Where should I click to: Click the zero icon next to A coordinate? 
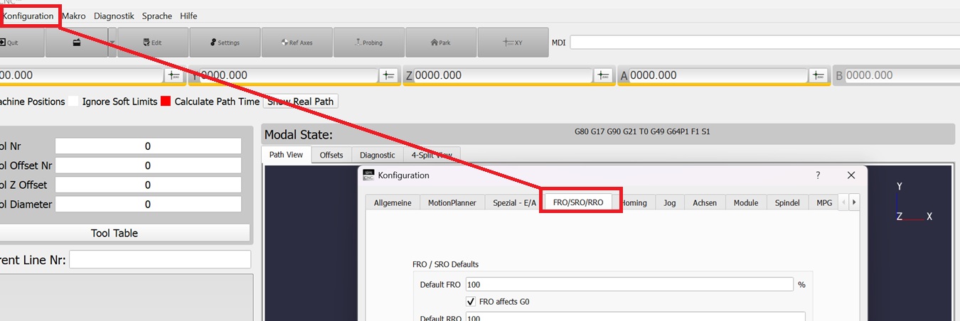(x=818, y=75)
